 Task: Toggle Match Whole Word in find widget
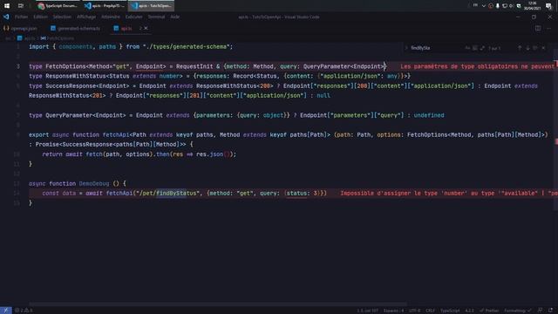(474, 48)
